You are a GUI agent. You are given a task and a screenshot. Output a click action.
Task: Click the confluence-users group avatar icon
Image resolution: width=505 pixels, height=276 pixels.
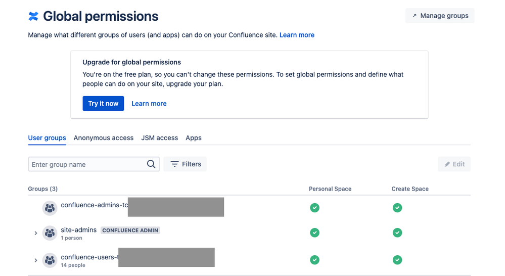(x=50, y=260)
